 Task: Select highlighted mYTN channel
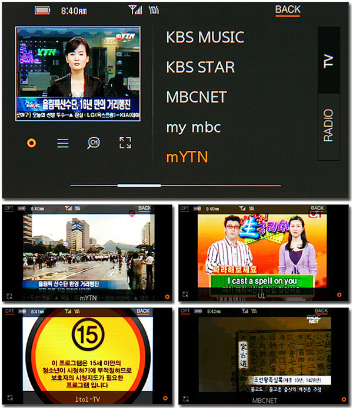point(187,157)
